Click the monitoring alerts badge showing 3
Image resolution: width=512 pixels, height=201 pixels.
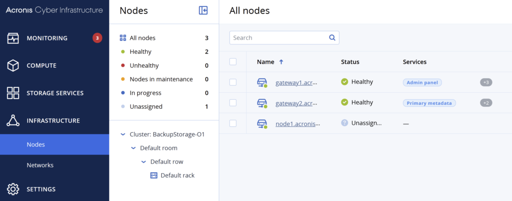click(x=97, y=38)
